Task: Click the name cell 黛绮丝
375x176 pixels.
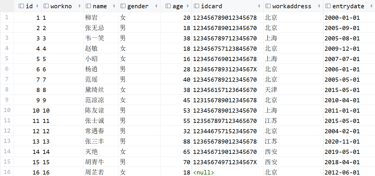Action: 95,90
